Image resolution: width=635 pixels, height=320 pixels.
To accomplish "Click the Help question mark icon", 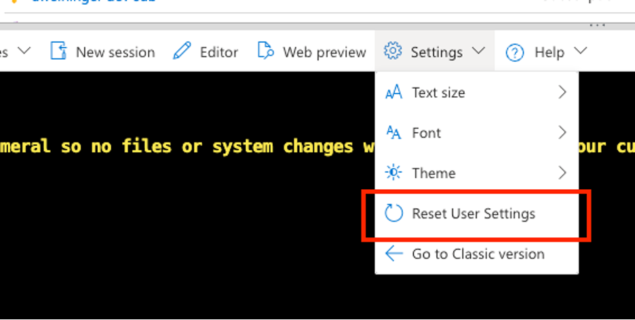I will 515,52.
